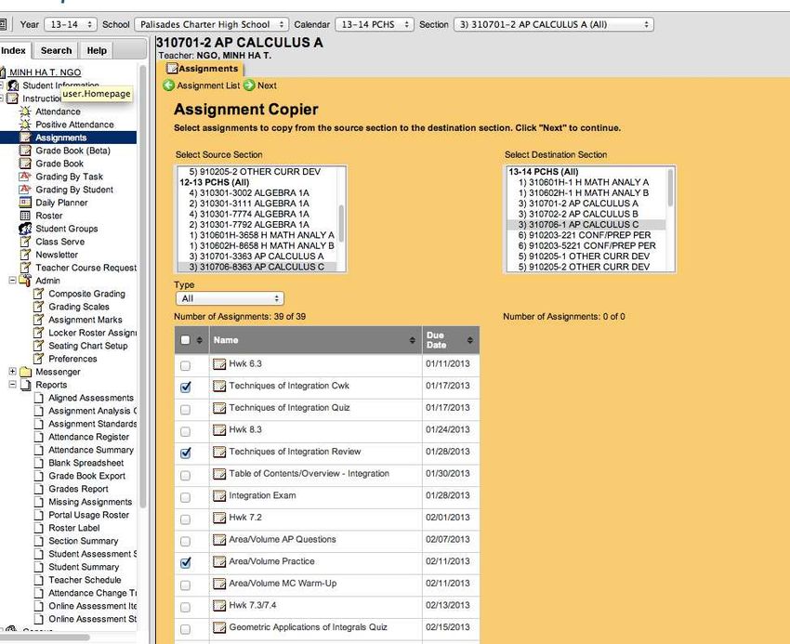790x644 pixels.
Task: Select the Assignments tab
Action: point(203,69)
